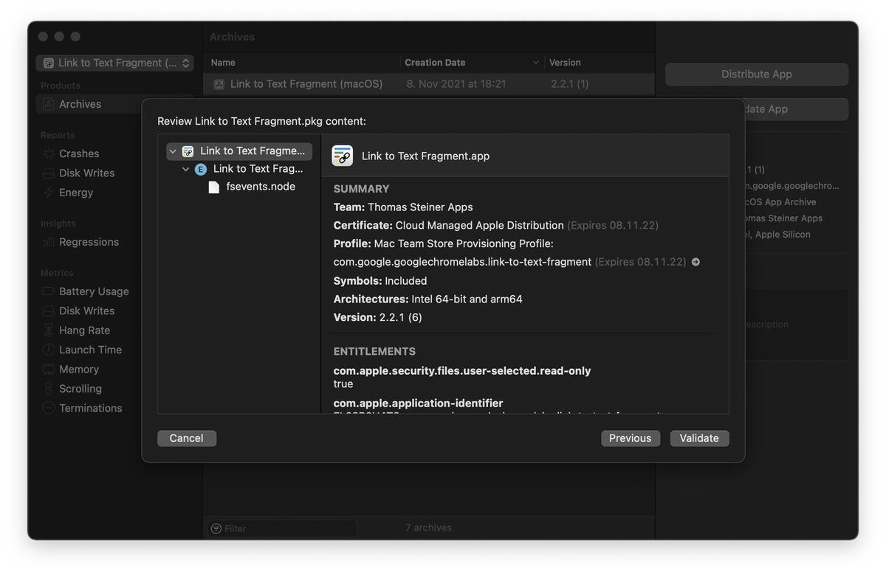Click 'com.google.googlechromelabs.link-to-text-fragment' profile text

pos(462,262)
